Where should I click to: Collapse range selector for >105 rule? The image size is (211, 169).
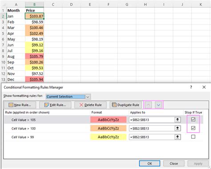(178, 120)
